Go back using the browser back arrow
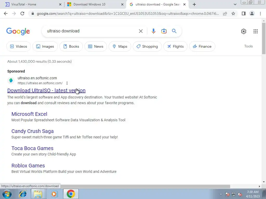The width and height of the screenshot is (266, 199). [x=6, y=13]
